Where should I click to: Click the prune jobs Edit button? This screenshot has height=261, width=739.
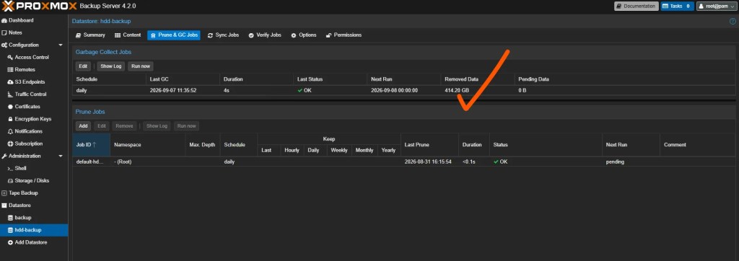point(101,126)
